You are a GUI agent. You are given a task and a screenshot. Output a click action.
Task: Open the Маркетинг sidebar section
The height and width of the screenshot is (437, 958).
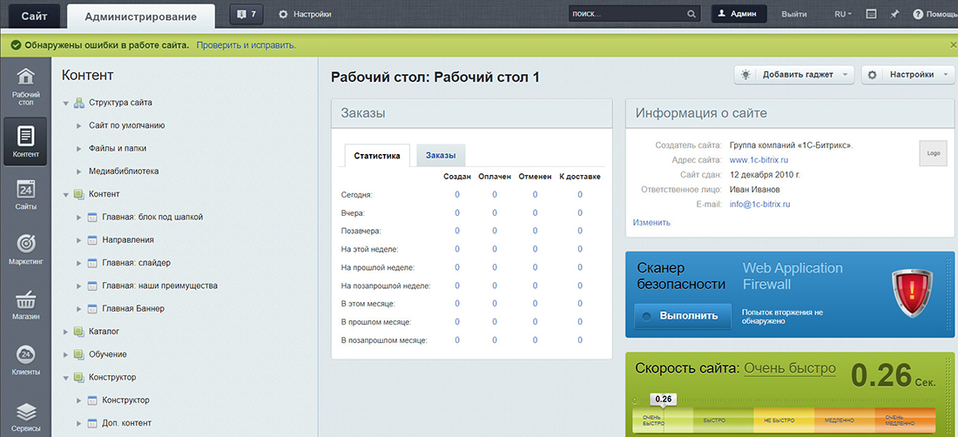click(25, 250)
